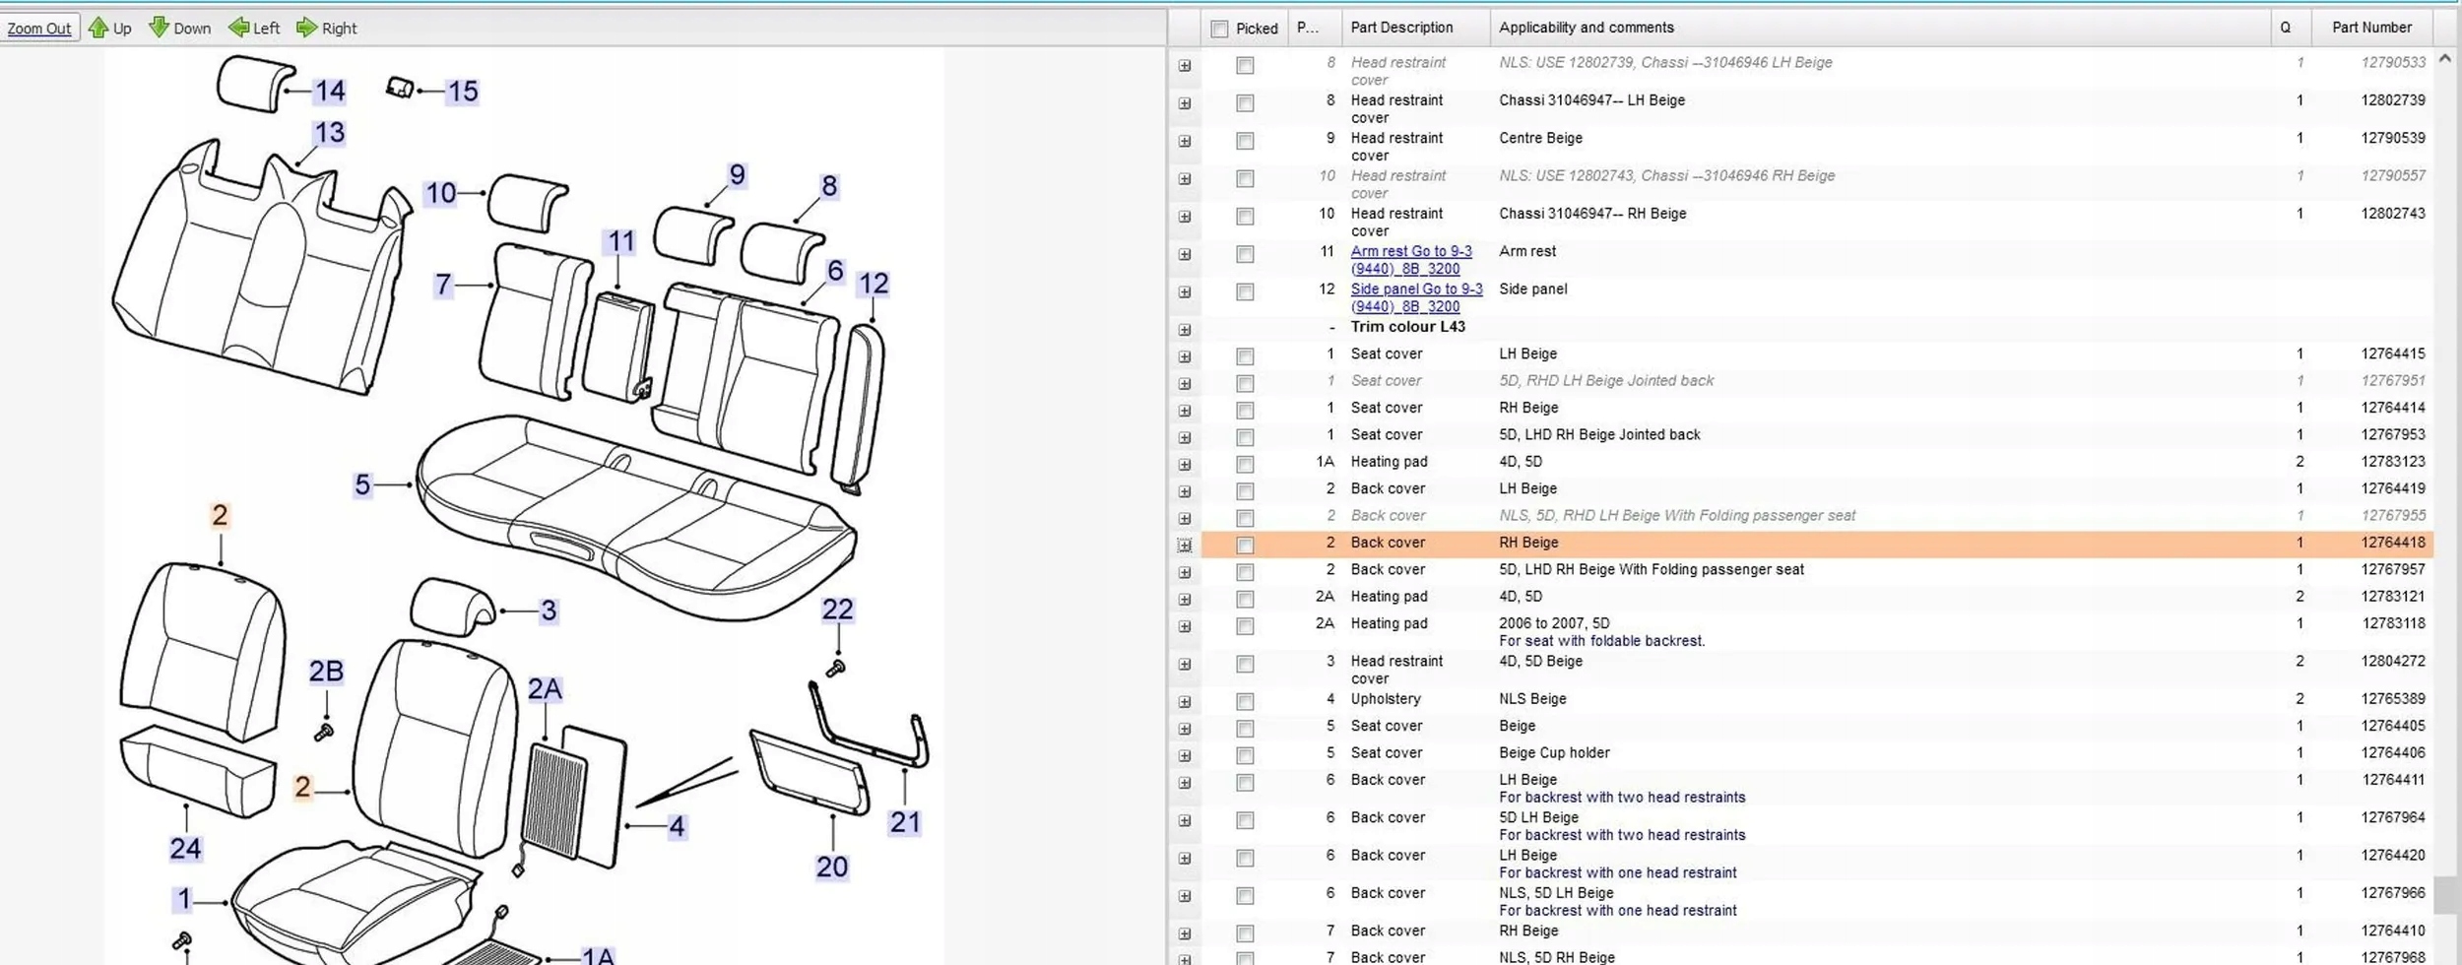Select callout 14 in the seat diagram
2462x965 pixels.
tap(330, 92)
